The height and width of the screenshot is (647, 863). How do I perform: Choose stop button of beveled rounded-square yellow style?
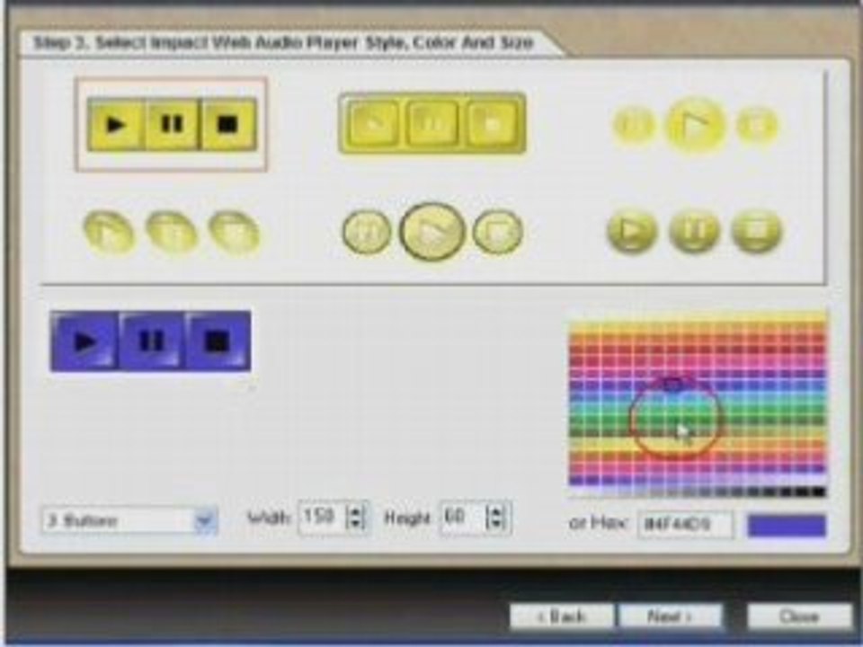tap(492, 123)
